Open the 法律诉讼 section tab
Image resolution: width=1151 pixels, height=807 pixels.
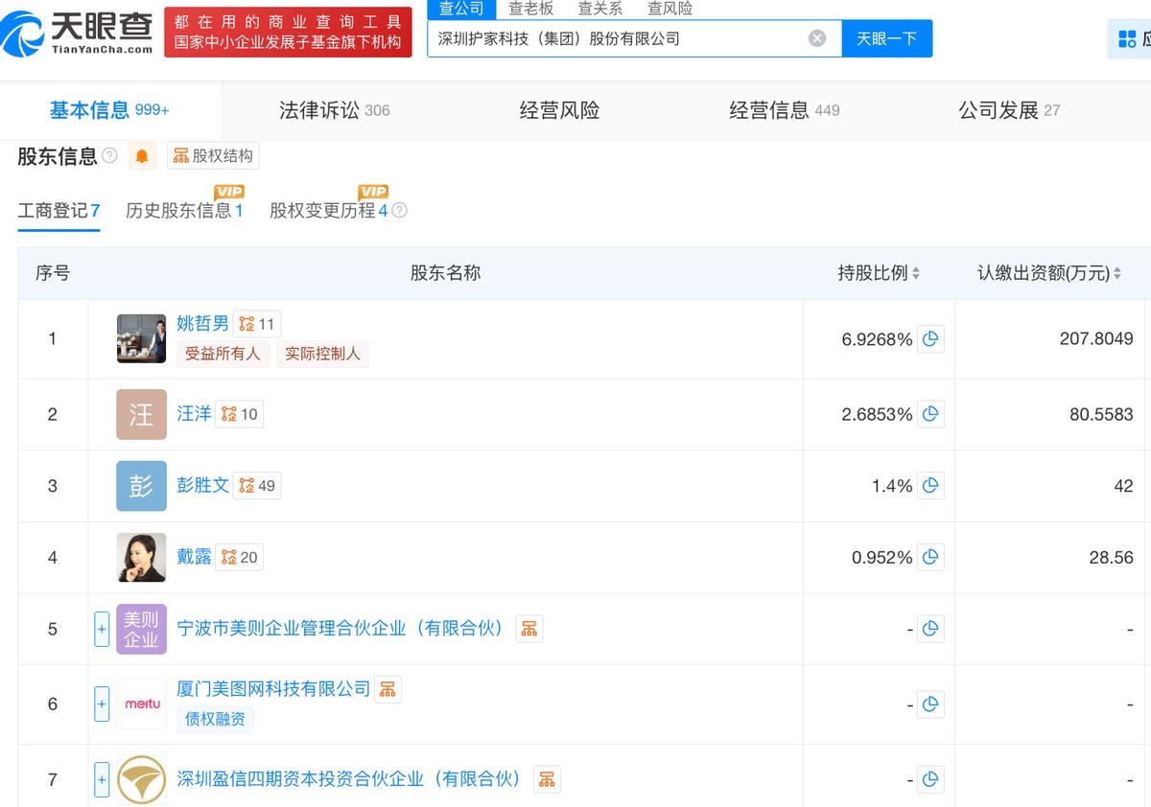click(335, 110)
